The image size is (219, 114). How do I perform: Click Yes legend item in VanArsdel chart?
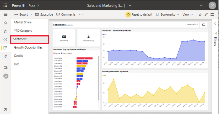[x=104, y=34]
